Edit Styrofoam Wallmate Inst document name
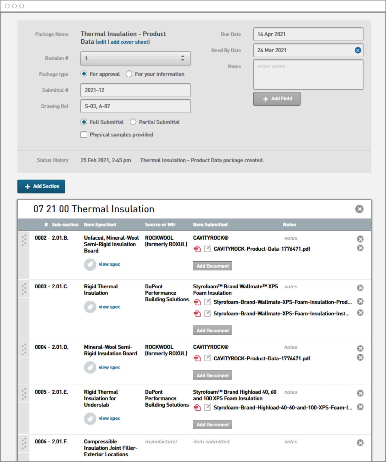386x462 pixels. click(x=207, y=313)
